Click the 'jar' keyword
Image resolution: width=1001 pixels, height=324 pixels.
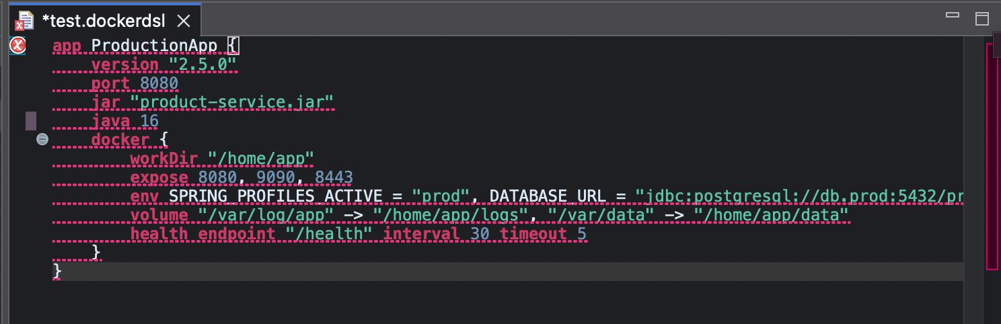click(106, 102)
